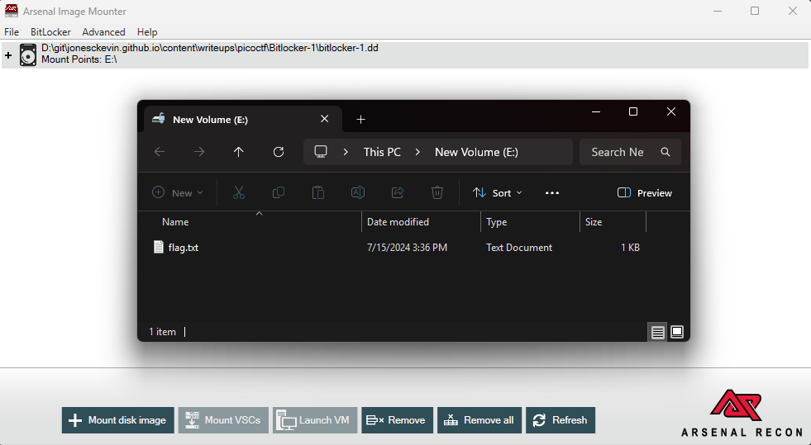Switch to Details view in status bar

(657, 332)
